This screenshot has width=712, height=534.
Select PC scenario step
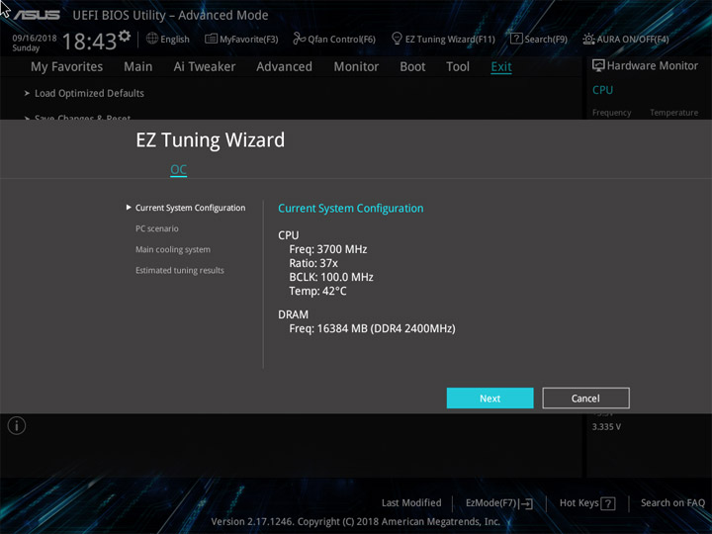(156, 228)
